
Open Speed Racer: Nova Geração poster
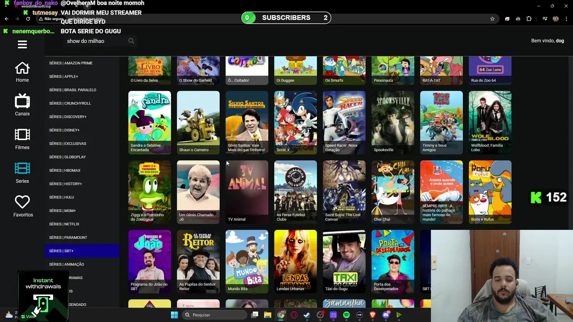pos(344,123)
